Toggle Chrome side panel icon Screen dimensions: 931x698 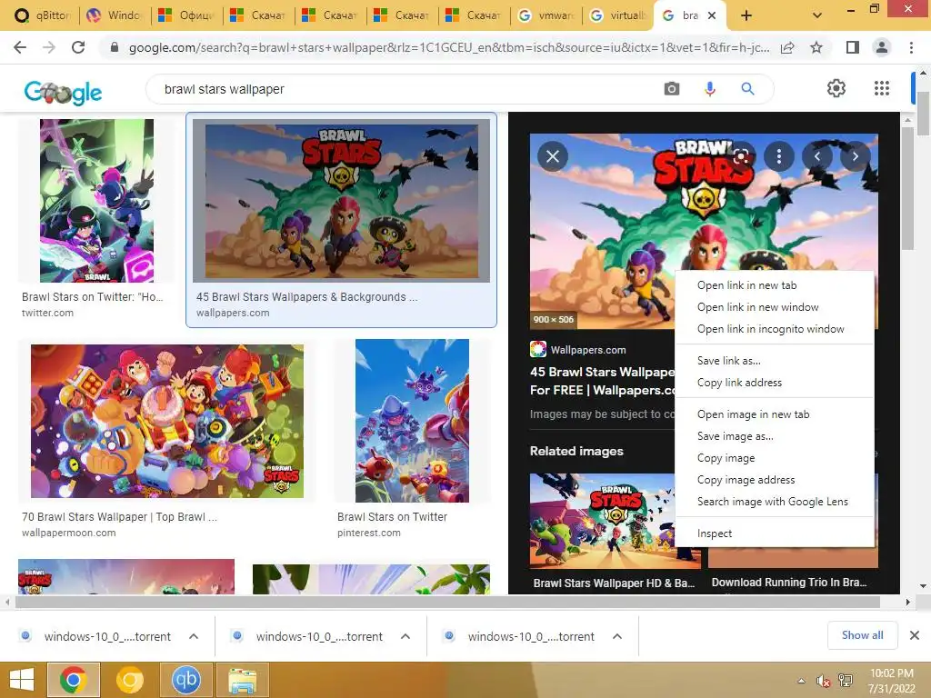click(x=853, y=47)
